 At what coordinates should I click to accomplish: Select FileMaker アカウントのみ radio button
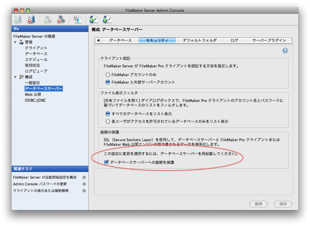[108, 75]
